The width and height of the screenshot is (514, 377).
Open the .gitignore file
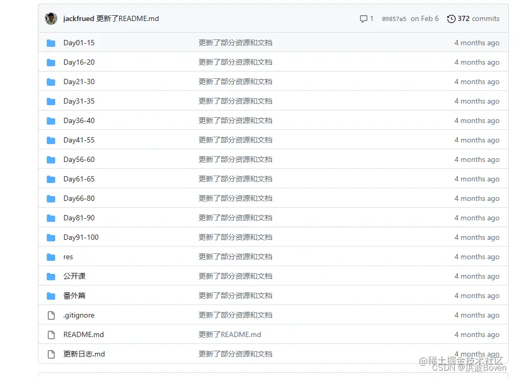point(79,315)
